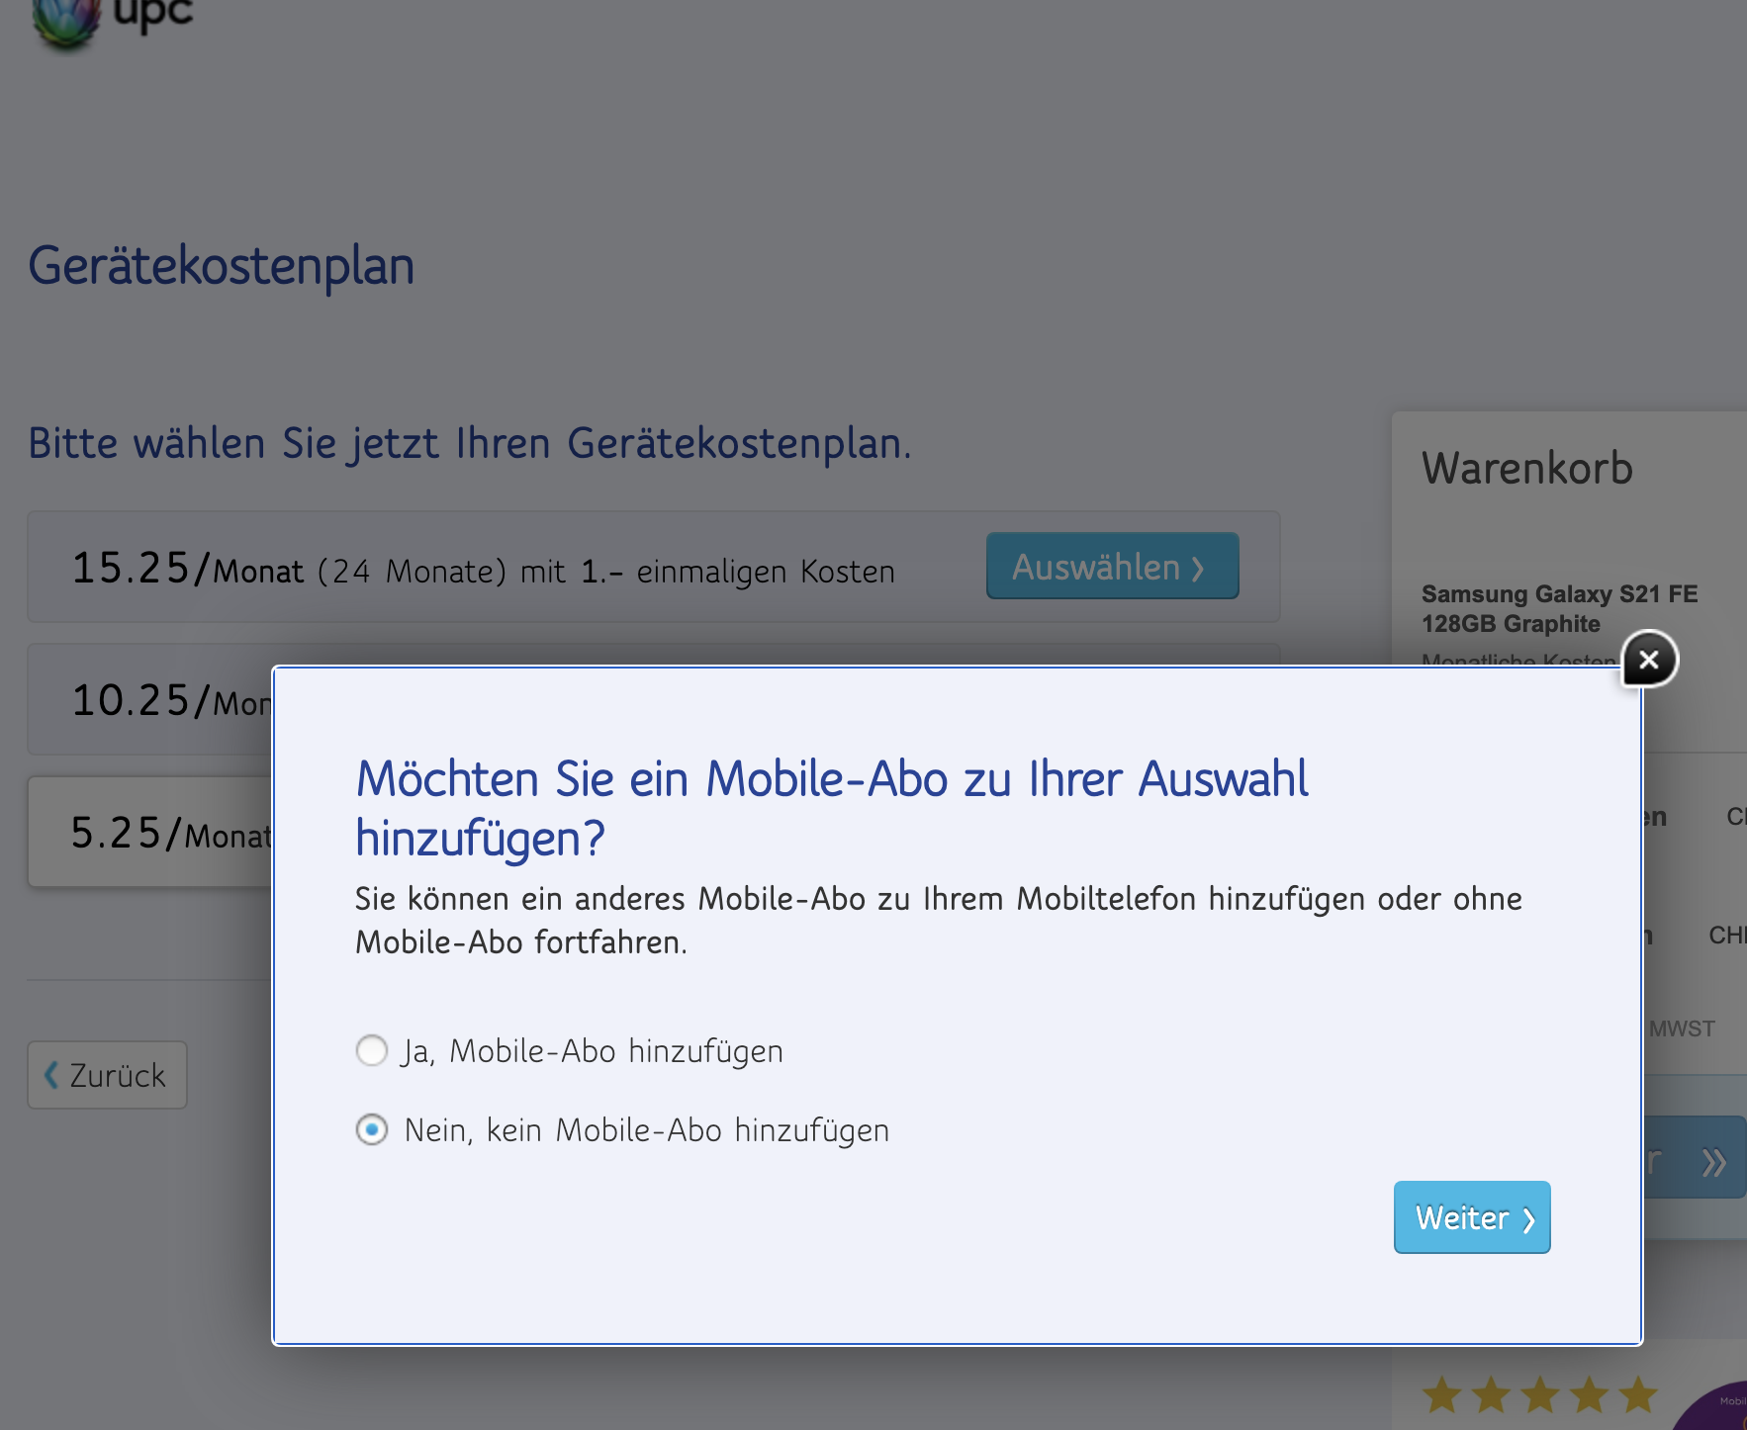The image size is (1747, 1430).
Task: Go back using the Zurück button
Action: tap(107, 1075)
